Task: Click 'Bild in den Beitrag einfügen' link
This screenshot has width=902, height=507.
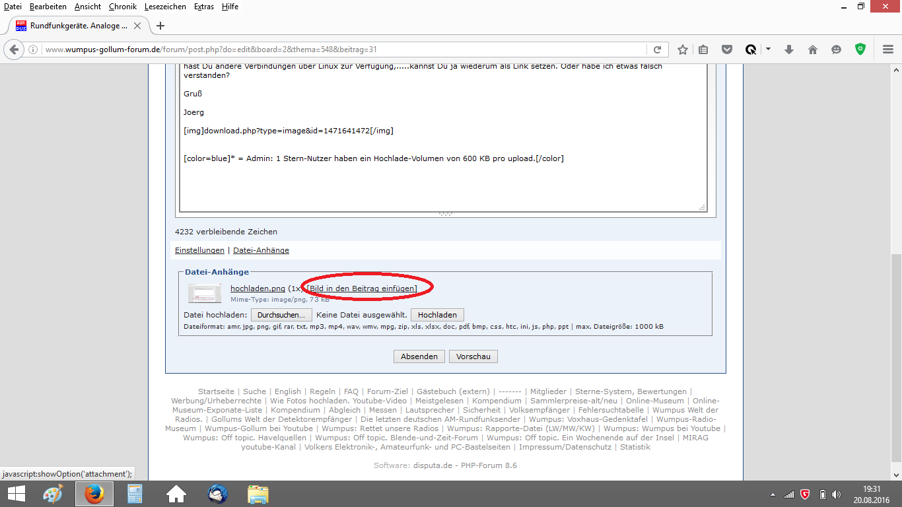Action: [362, 288]
